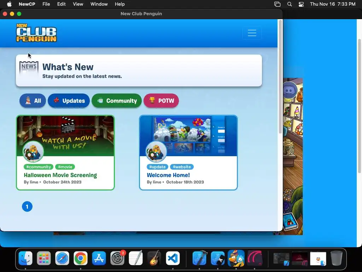This screenshot has height=272, width=362.
Task: Open the Simulator app from the Dock
Action: coord(218,258)
